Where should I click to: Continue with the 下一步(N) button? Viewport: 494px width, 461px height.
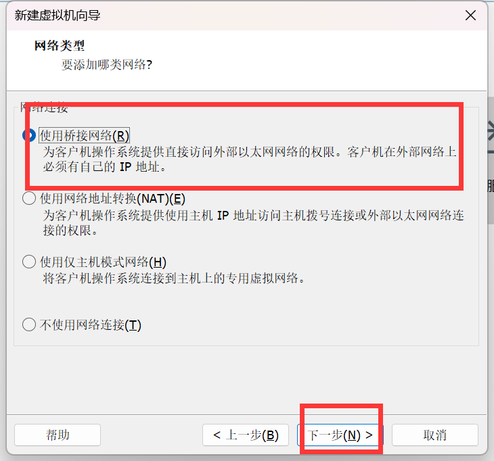click(340, 435)
